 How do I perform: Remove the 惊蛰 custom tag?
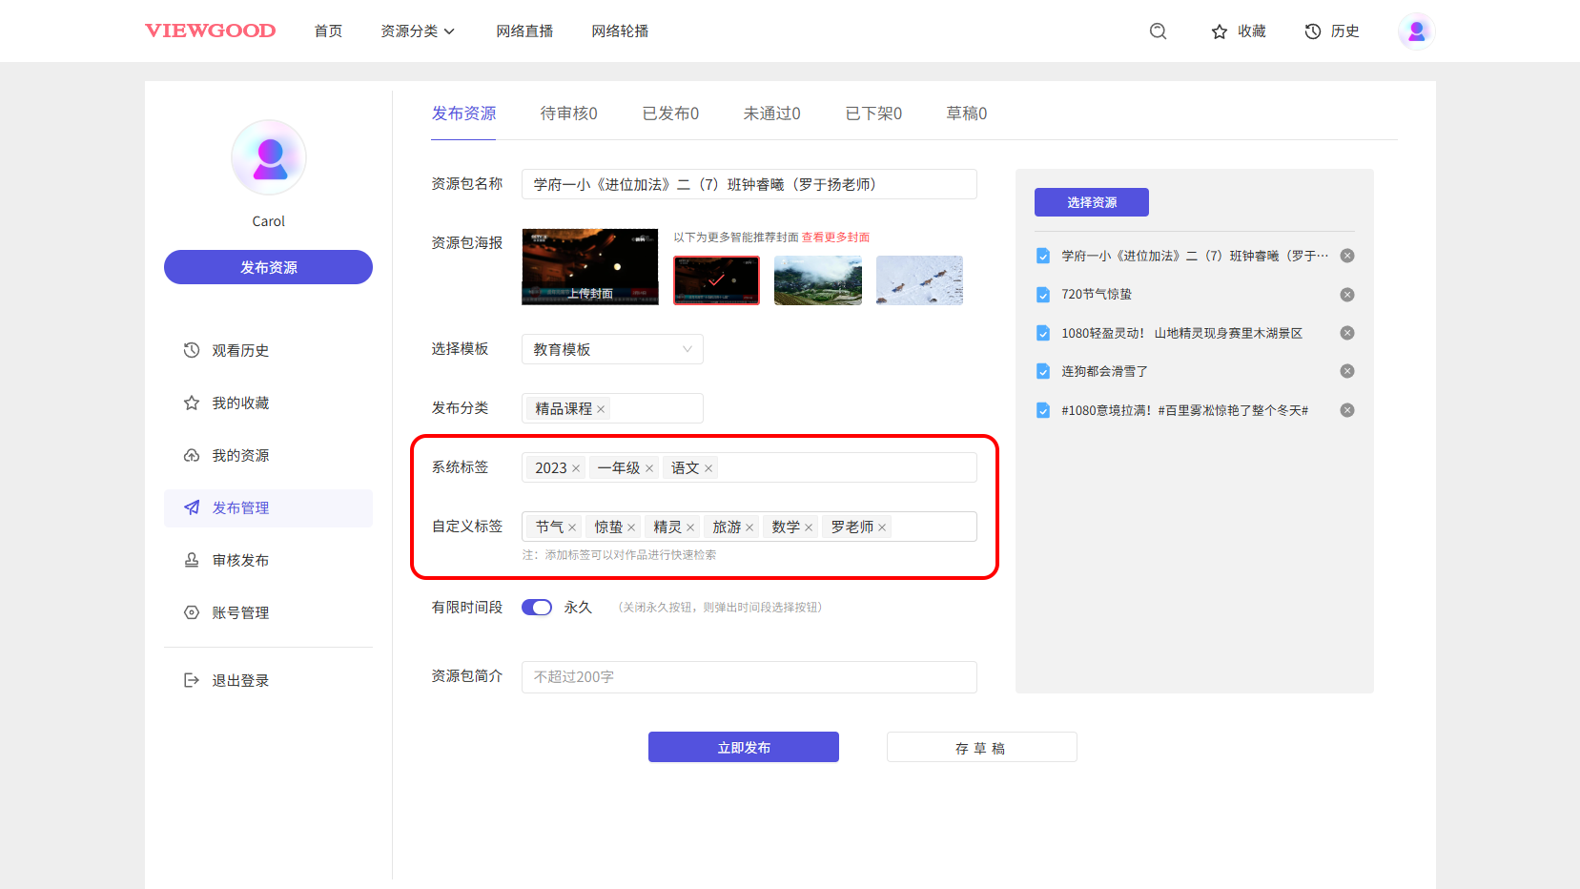[631, 527]
